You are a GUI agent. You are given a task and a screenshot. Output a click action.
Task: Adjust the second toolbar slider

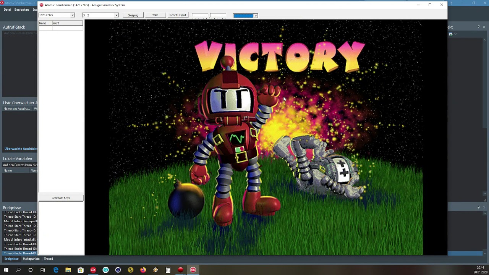tap(218, 16)
